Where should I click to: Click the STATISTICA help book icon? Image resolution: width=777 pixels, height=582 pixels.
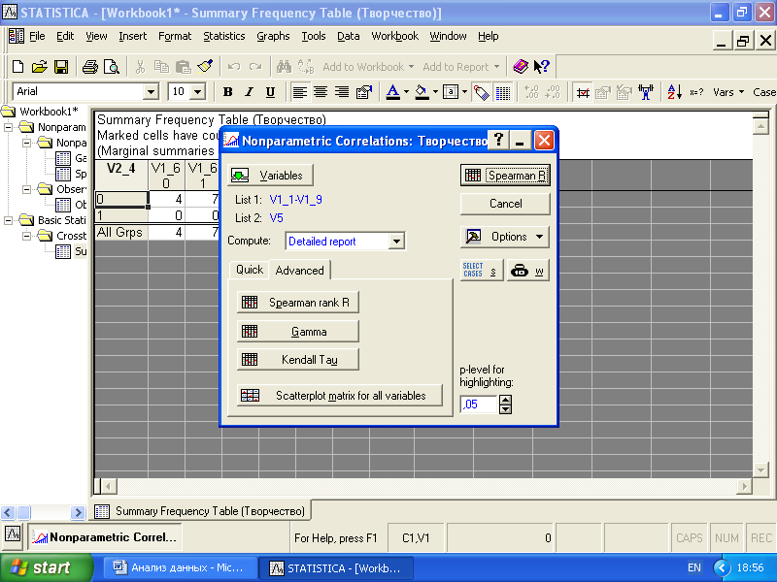tap(521, 66)
